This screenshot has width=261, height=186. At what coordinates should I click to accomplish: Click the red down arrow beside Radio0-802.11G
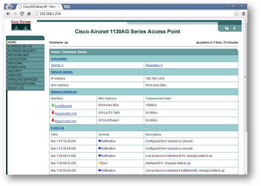tap(53, 113)
